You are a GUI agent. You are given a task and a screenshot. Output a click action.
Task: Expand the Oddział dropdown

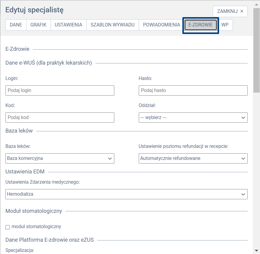(193, 118)
